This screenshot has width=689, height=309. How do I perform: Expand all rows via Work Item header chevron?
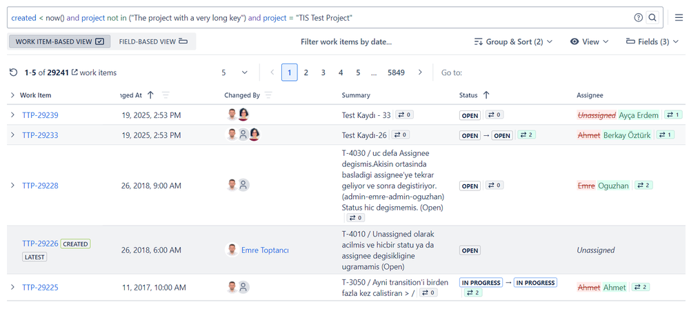point(12,95)
